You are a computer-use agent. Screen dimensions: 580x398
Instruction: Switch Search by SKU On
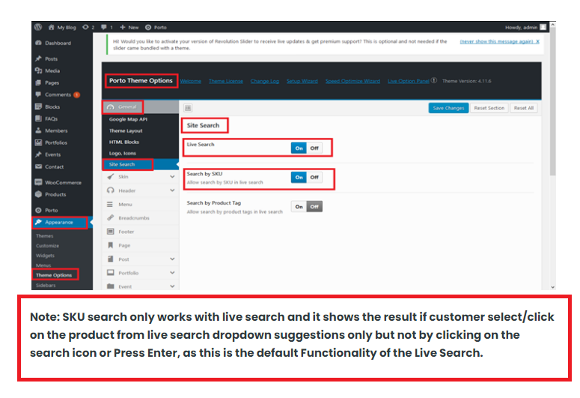299,178
